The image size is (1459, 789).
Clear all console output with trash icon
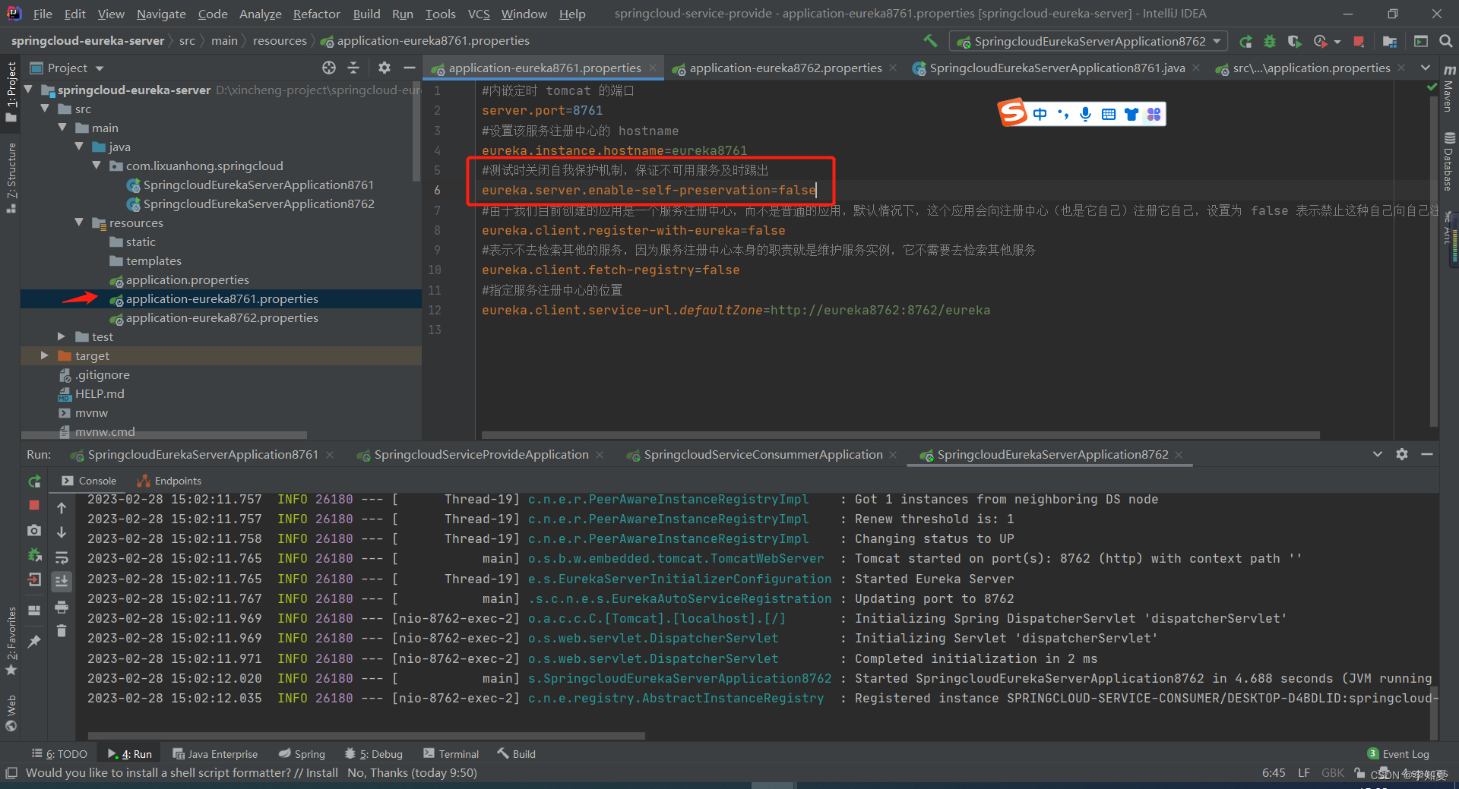pos(62,630)
